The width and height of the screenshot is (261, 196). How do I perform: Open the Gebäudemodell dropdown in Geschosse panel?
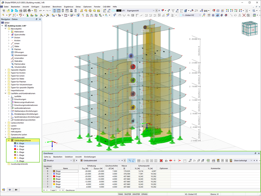click(119, 161)
